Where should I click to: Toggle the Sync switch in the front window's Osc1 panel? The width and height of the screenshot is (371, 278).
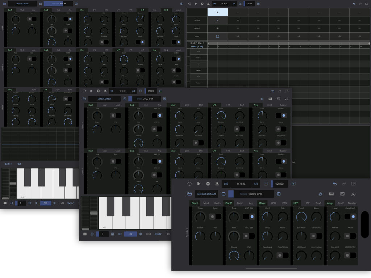215,216
